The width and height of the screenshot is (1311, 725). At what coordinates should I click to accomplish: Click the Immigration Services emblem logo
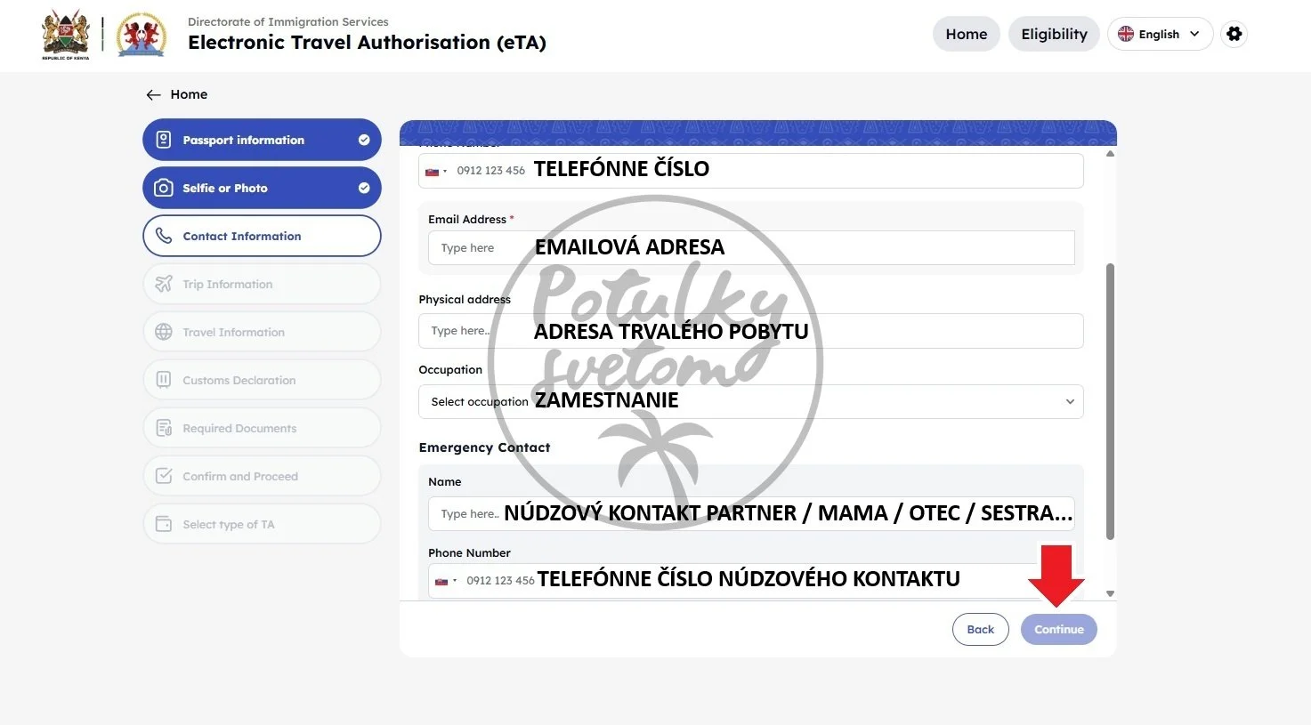click(142, 35)
